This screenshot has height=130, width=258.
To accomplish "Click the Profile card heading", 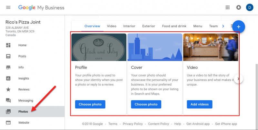I will pos(81,67).
